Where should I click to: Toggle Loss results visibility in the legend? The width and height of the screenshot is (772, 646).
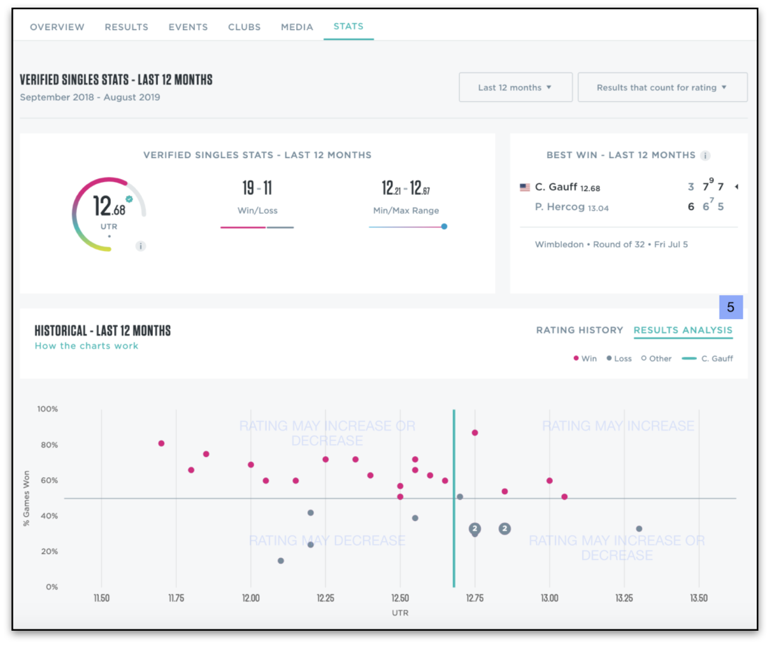[619, 358]
